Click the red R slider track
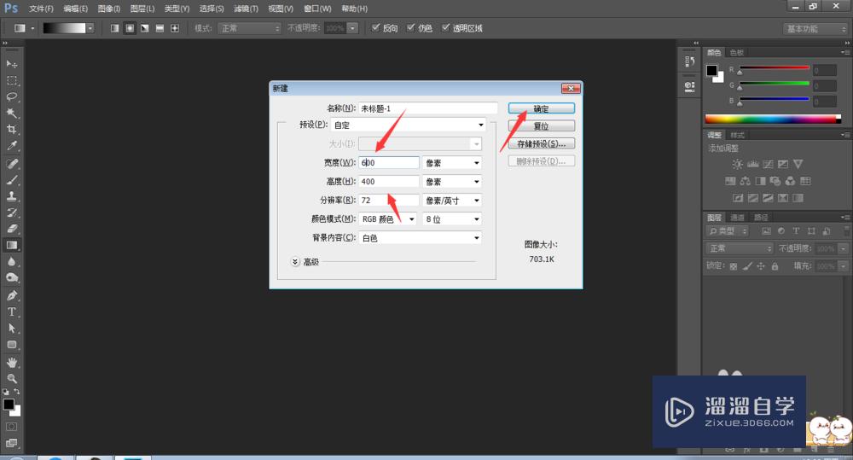Viewport: 853px width, 460px height. tap(774, 68)
